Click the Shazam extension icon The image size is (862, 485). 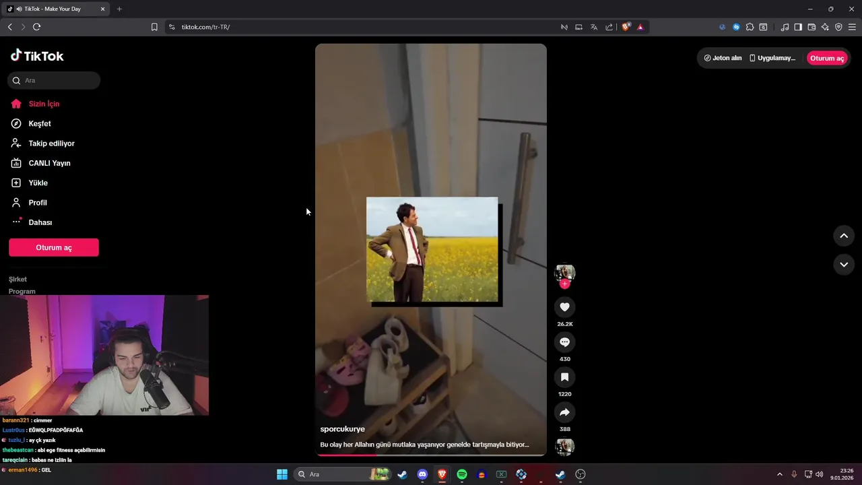(736, 27)
